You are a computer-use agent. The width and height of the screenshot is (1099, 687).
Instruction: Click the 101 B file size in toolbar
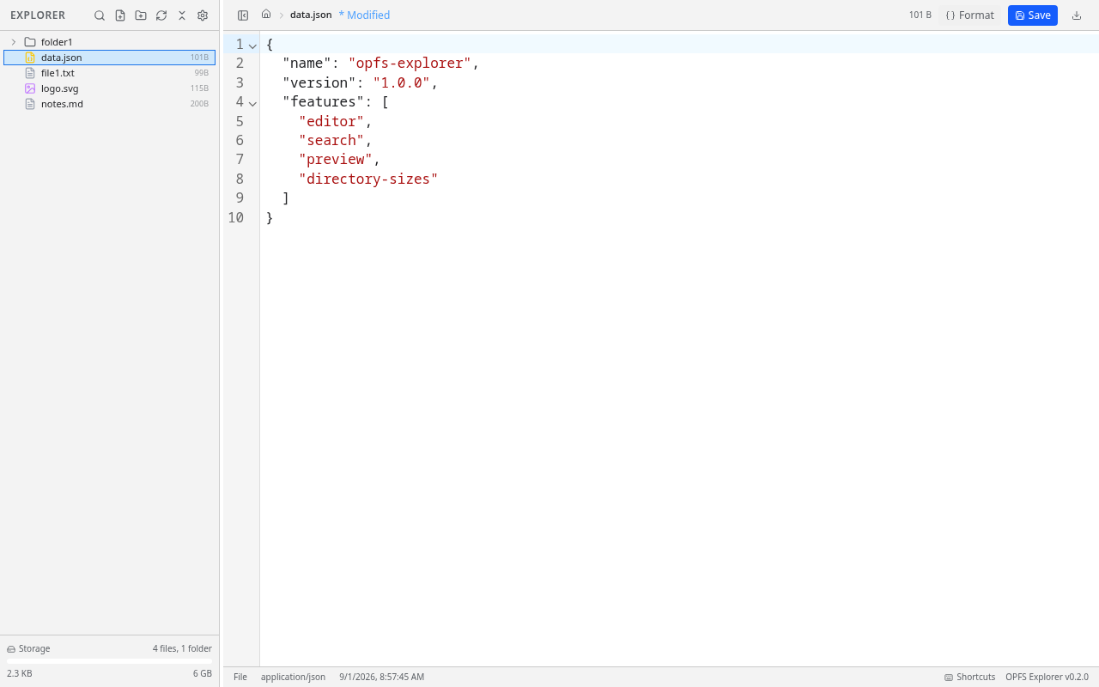coord(920,15)
